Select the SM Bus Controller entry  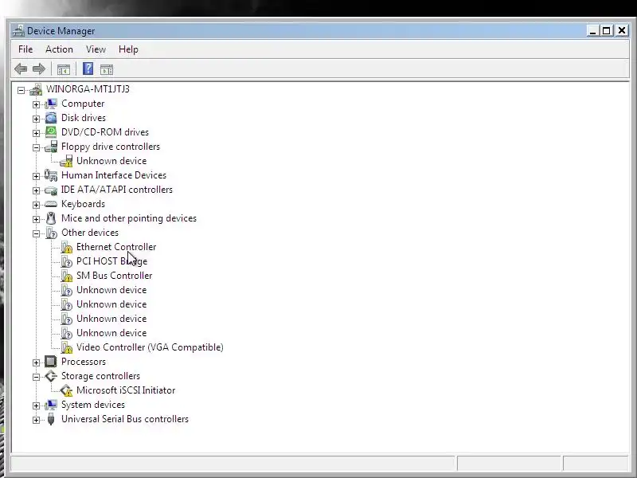pyautogui.click(x=114, y=276)
